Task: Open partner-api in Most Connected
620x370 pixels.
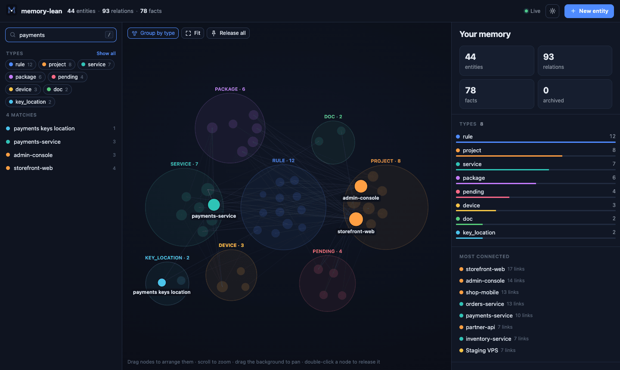Action: [486, 327]
